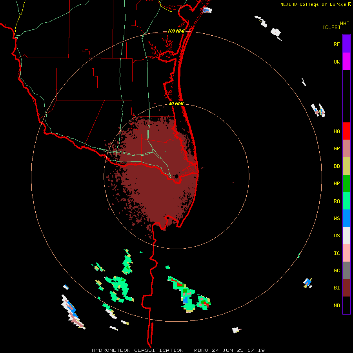Click the blue WS color swatch

[346, 218]
